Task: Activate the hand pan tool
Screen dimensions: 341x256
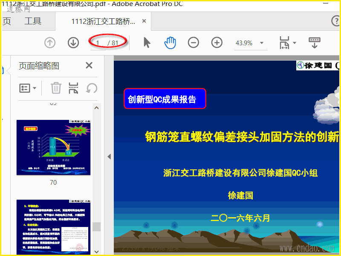Action: (x=170, y=43)
